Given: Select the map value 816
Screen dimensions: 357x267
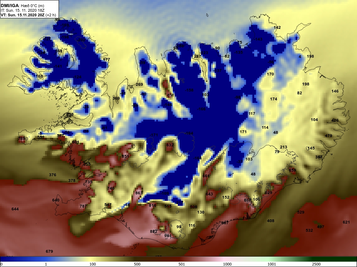Looking at the screenshot, I should coord(152,205).
